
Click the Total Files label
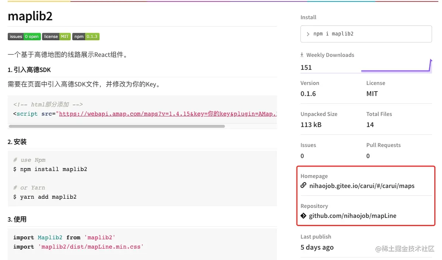379,114
